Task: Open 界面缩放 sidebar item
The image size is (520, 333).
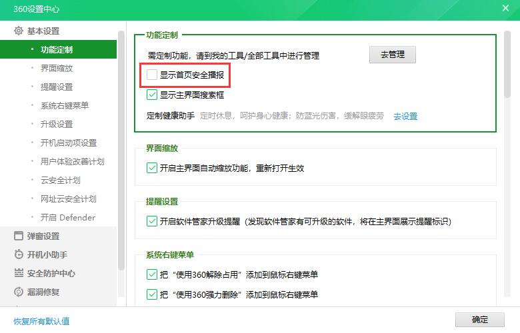Action: [x=57, y=68]
